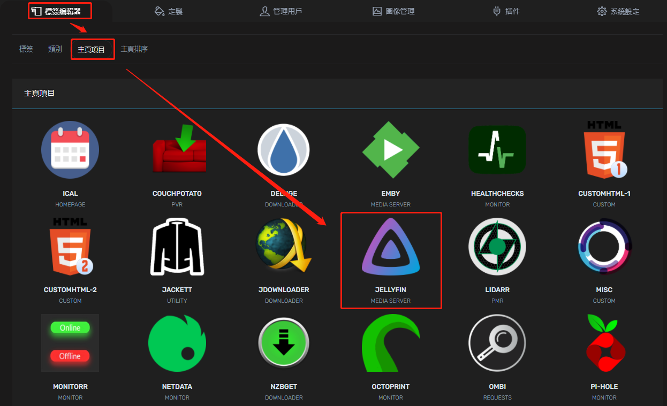Select the Misc colorful ring icon
The width and height of the screenshot is (667, 406).
pyautogui.click(x=604, y=246)
